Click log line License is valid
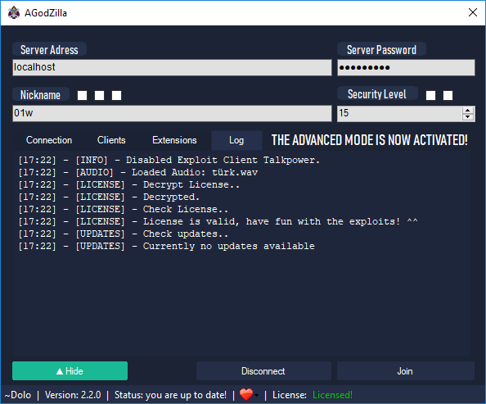 click(218, 222)
